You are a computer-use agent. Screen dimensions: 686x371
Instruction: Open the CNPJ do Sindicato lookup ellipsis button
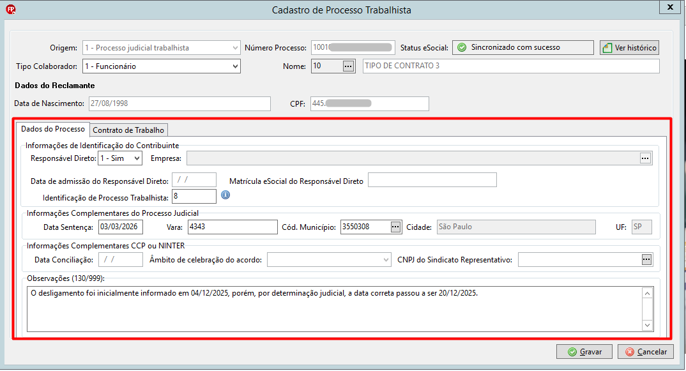point(646,259)
